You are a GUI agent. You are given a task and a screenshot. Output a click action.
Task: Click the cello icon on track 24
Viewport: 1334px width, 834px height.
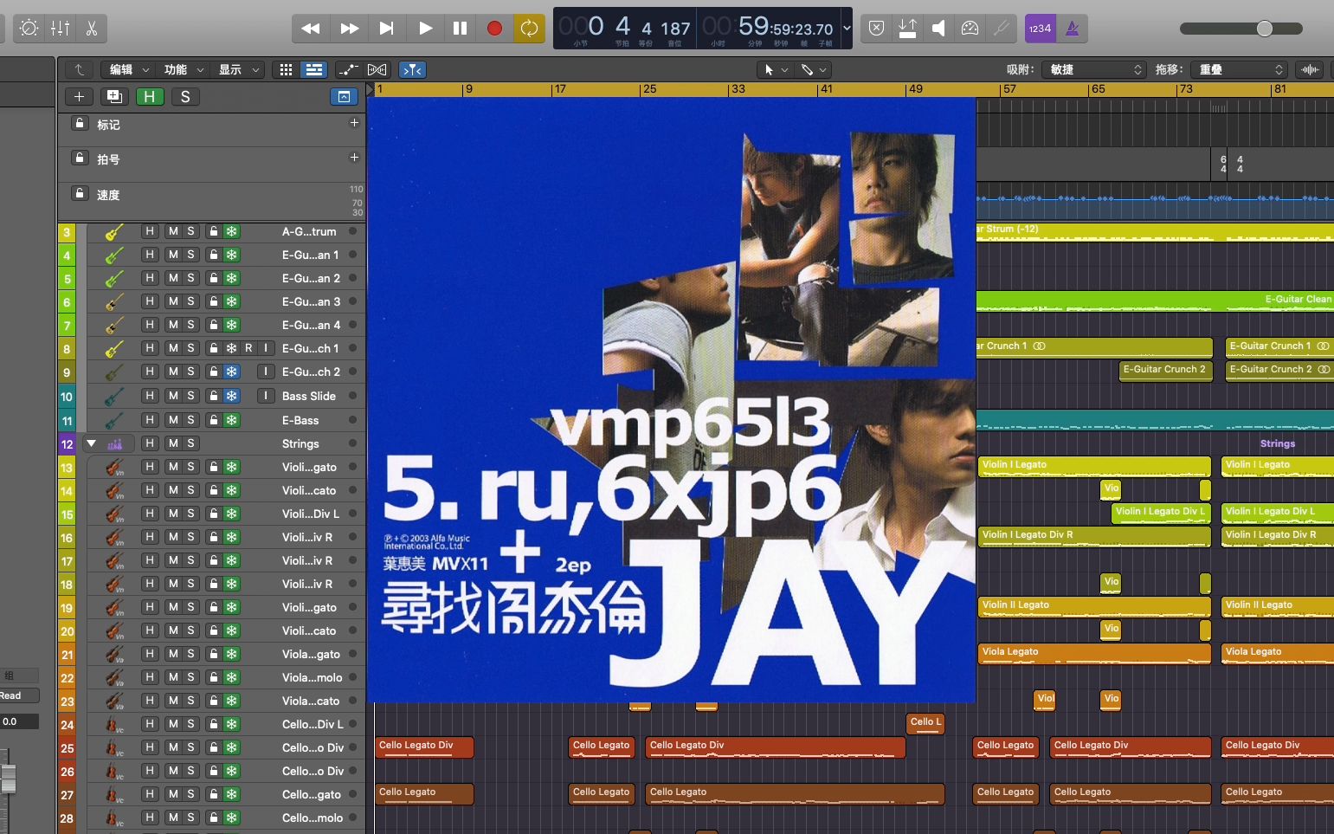(114, 724)
